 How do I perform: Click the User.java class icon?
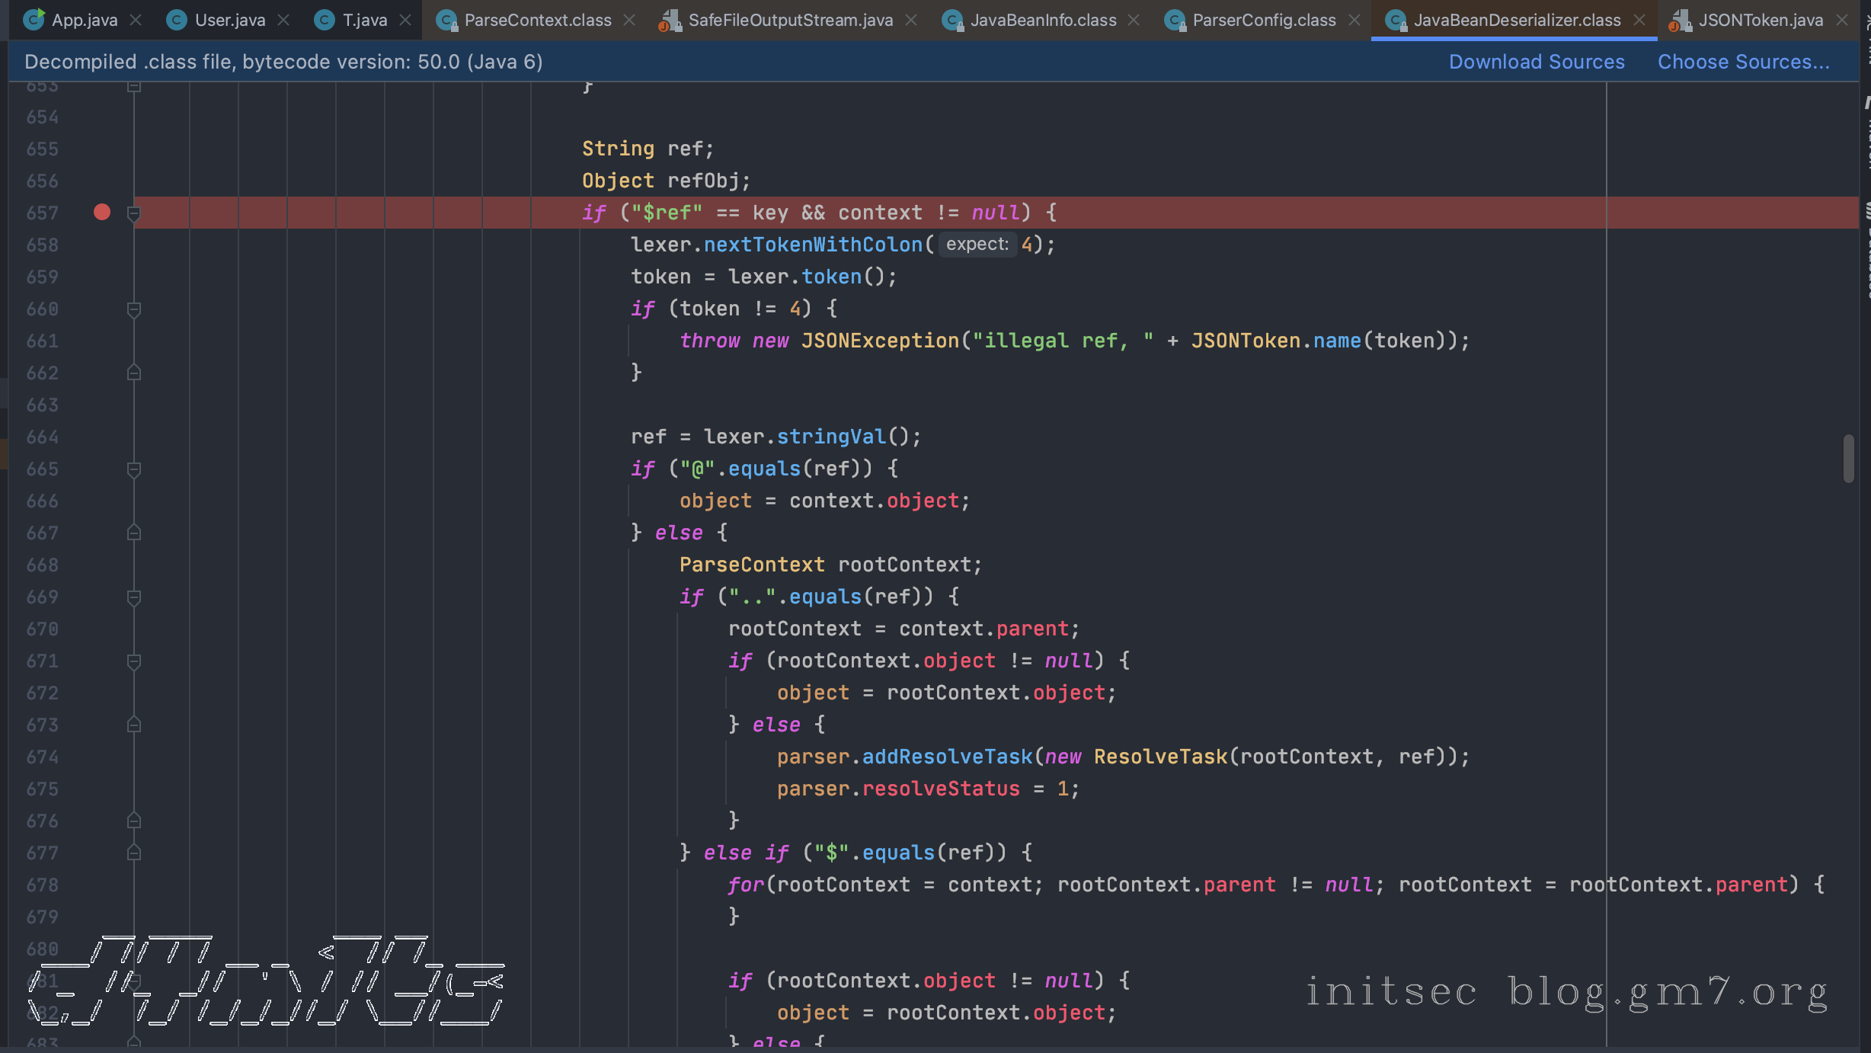tap(176, 21)
